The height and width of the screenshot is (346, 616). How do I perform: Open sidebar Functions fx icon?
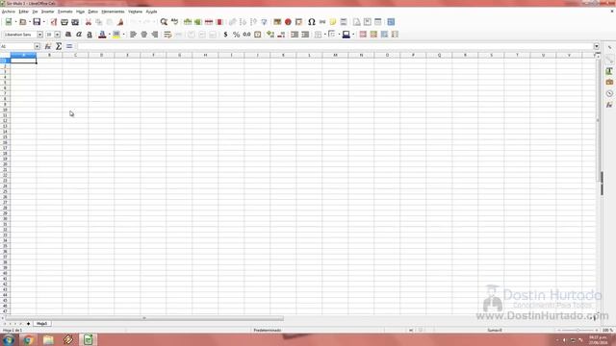(x=609, y=105)
